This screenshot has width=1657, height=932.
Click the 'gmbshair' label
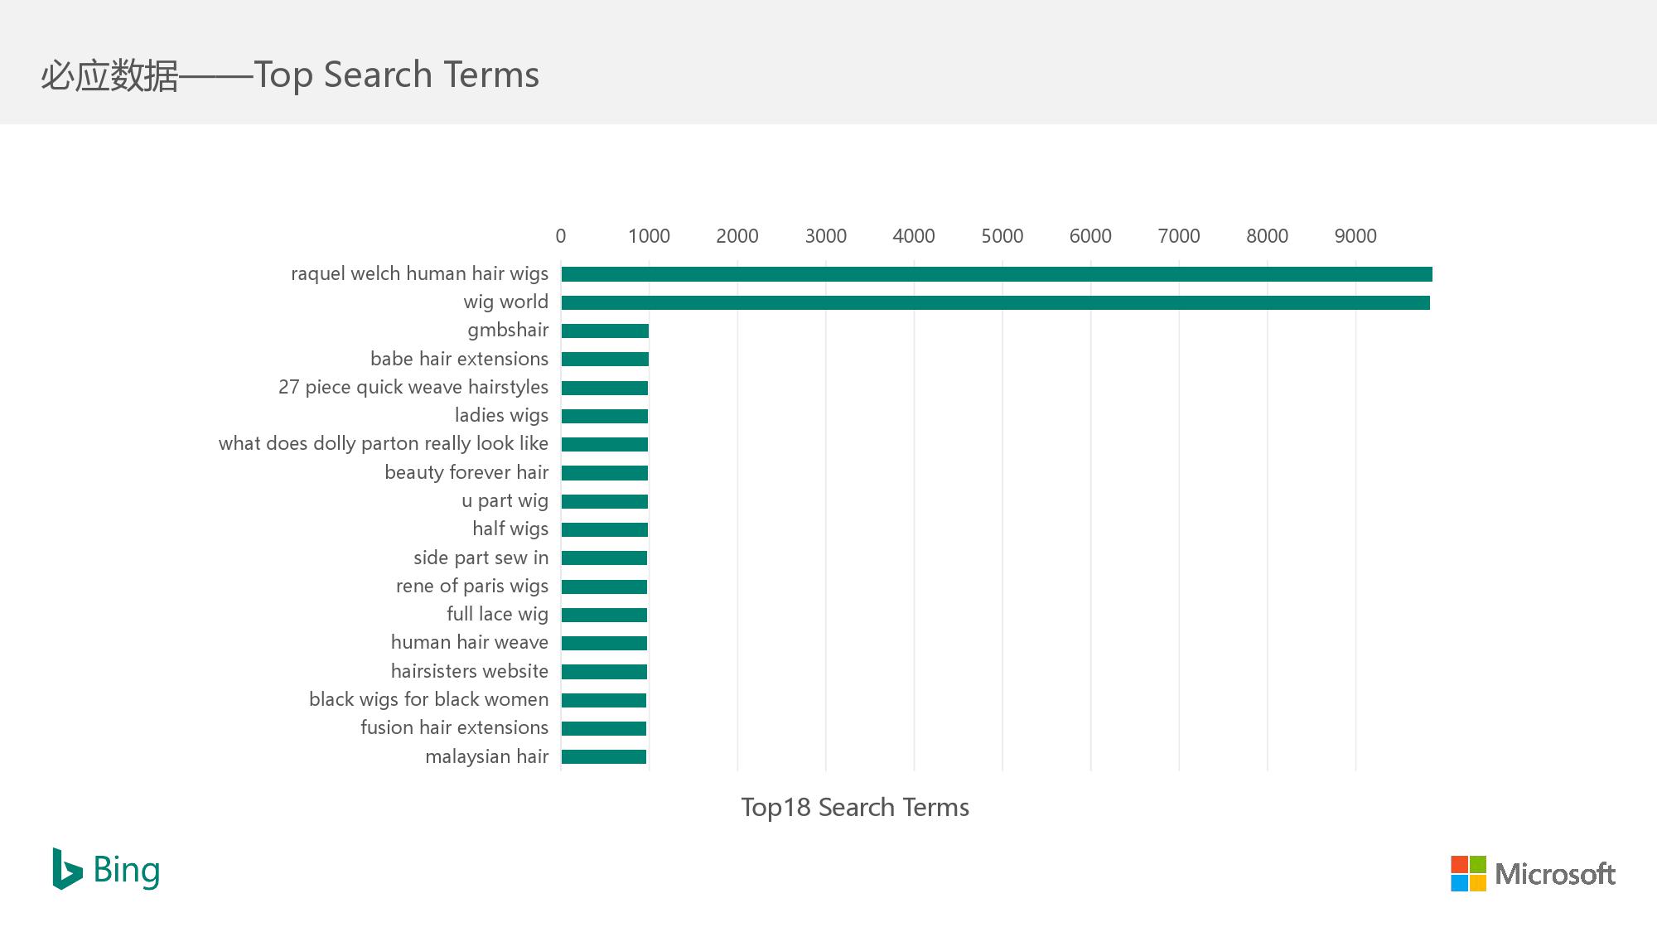click(508, 331)
